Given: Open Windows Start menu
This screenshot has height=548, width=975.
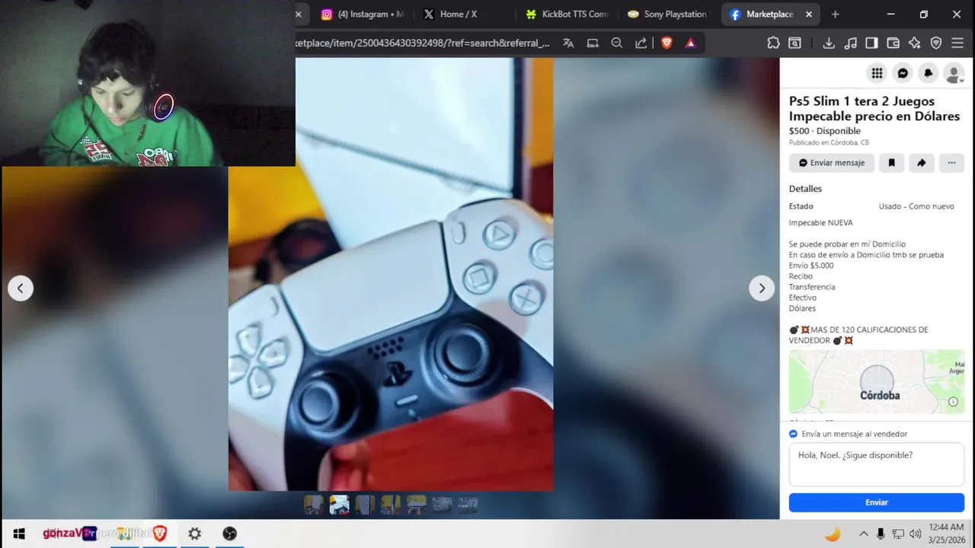Looking at the screenshot, I should 20,534.
